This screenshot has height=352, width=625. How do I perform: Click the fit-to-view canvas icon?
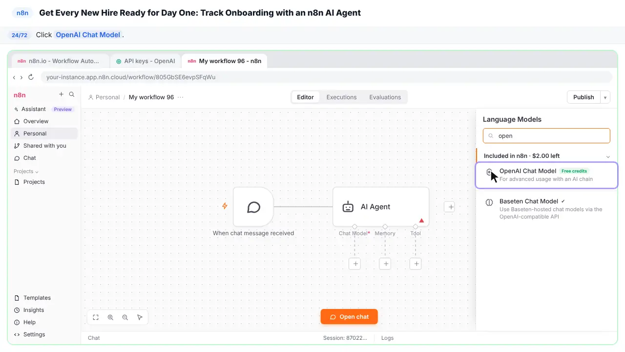tap(96, 317)
